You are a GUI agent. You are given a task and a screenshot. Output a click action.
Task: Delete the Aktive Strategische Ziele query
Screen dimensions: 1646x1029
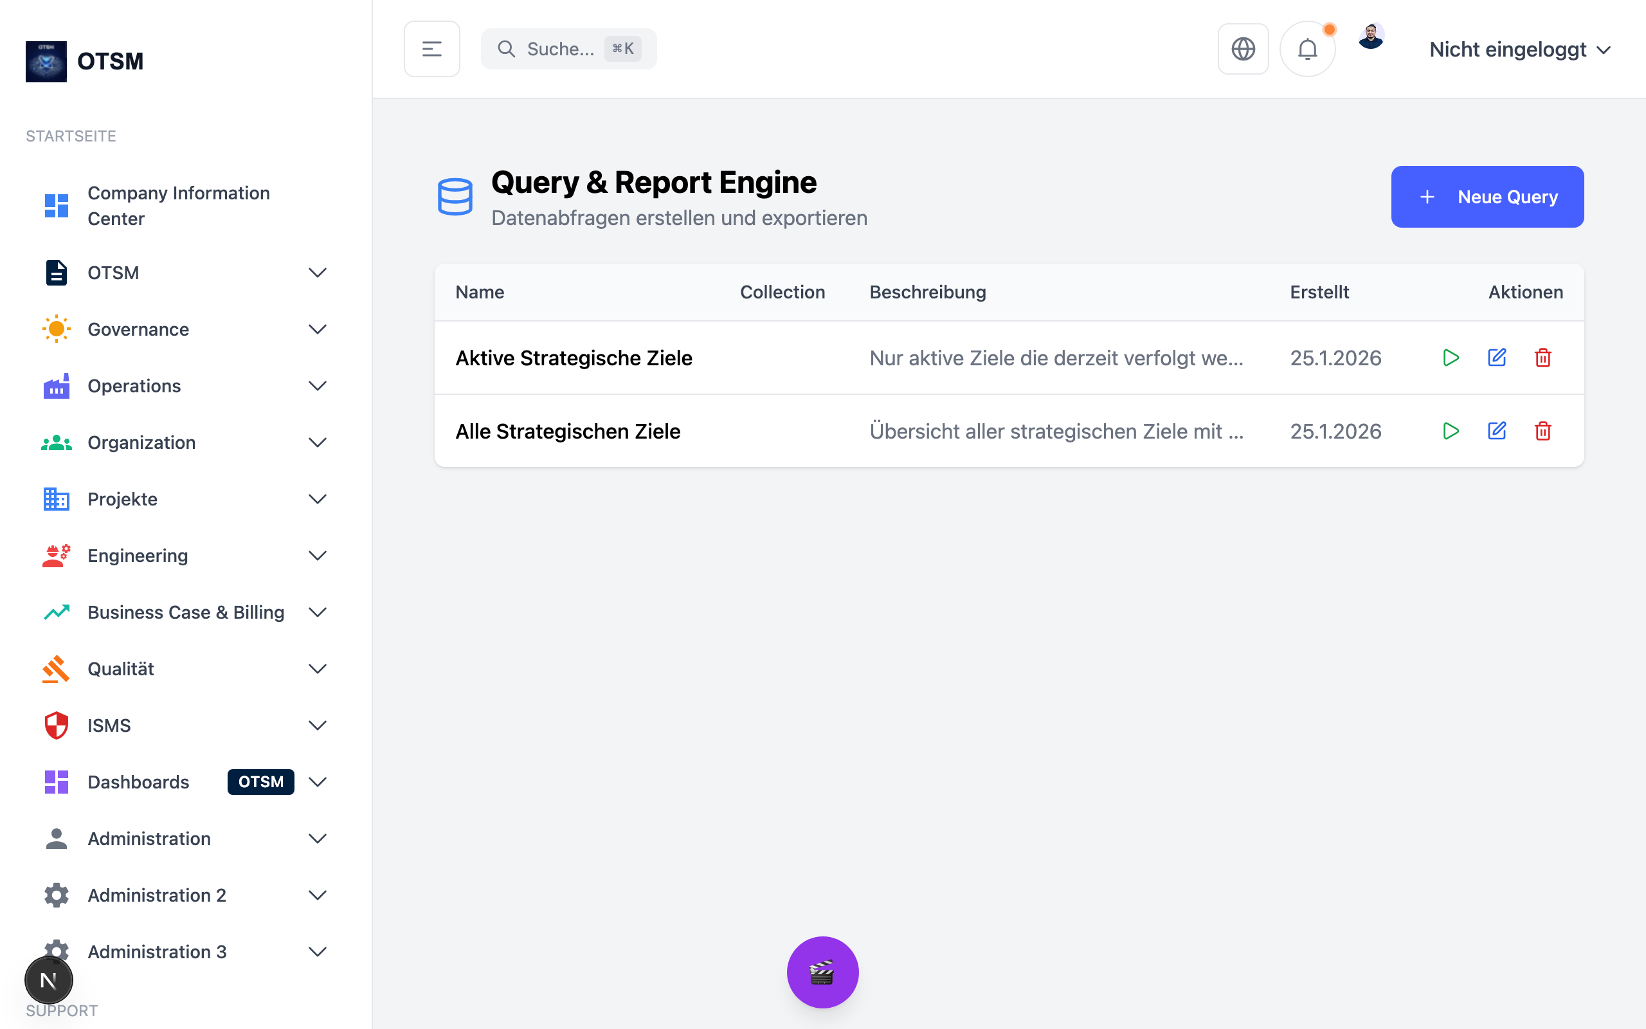click(1542, 358)
